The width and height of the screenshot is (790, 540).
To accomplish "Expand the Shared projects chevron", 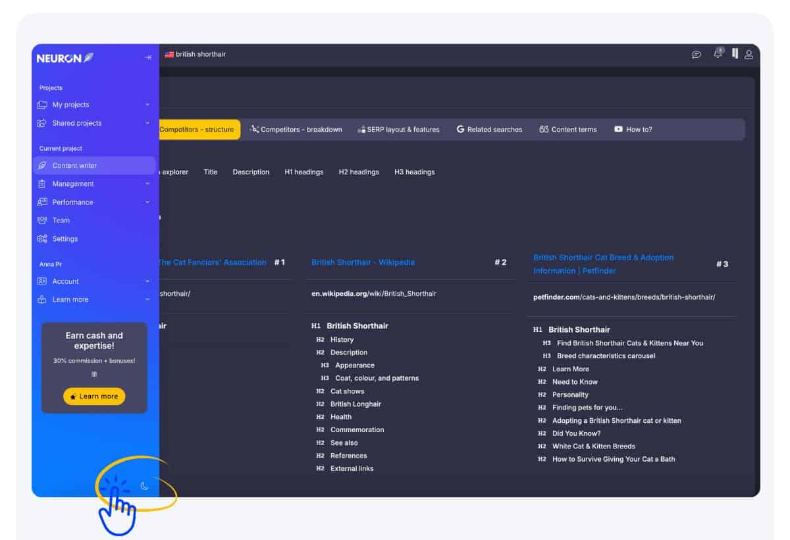I will (147, 123).
